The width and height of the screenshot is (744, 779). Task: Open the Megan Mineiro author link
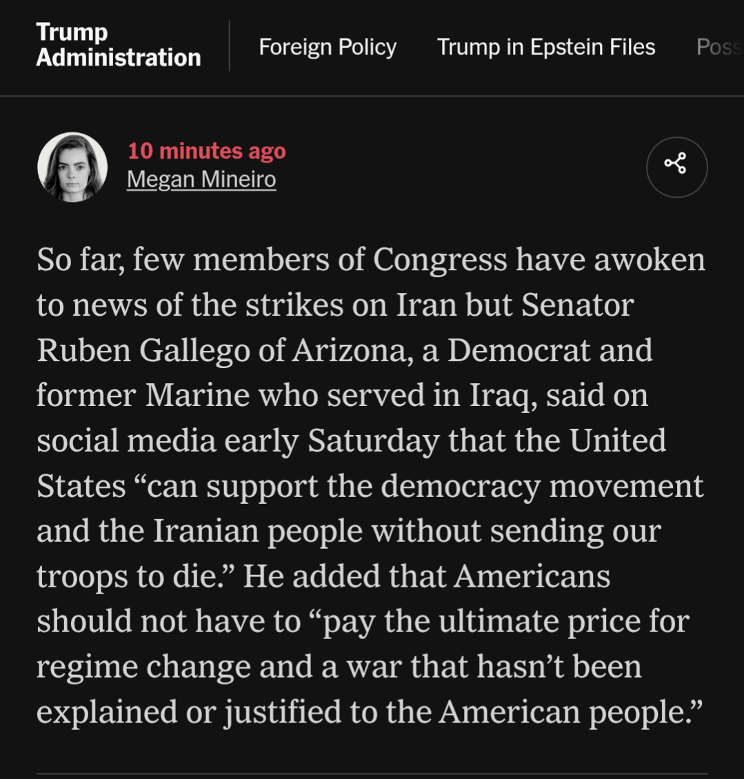click(201, 179)
